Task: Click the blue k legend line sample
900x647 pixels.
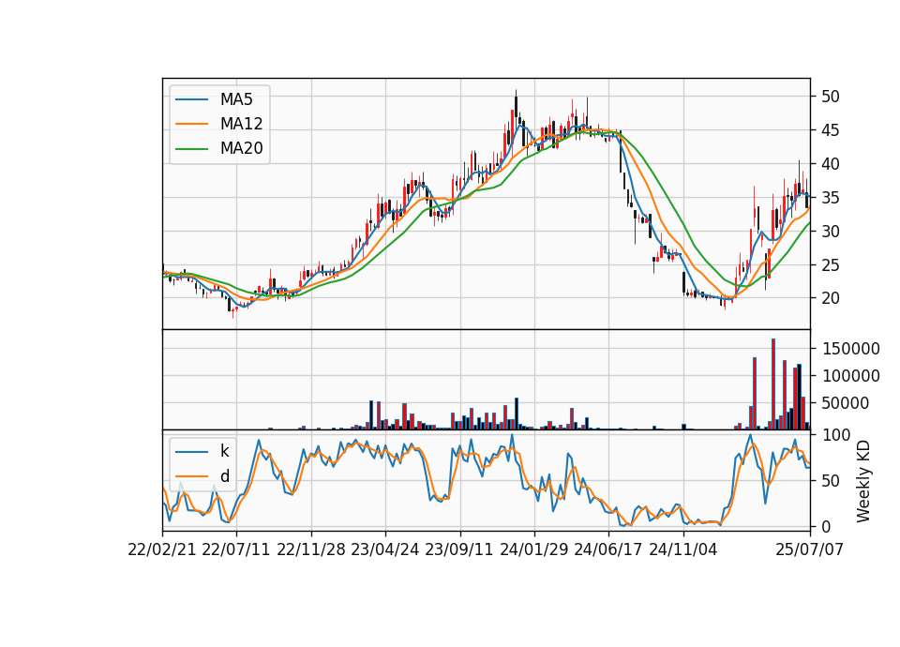Action: (191, 452)
